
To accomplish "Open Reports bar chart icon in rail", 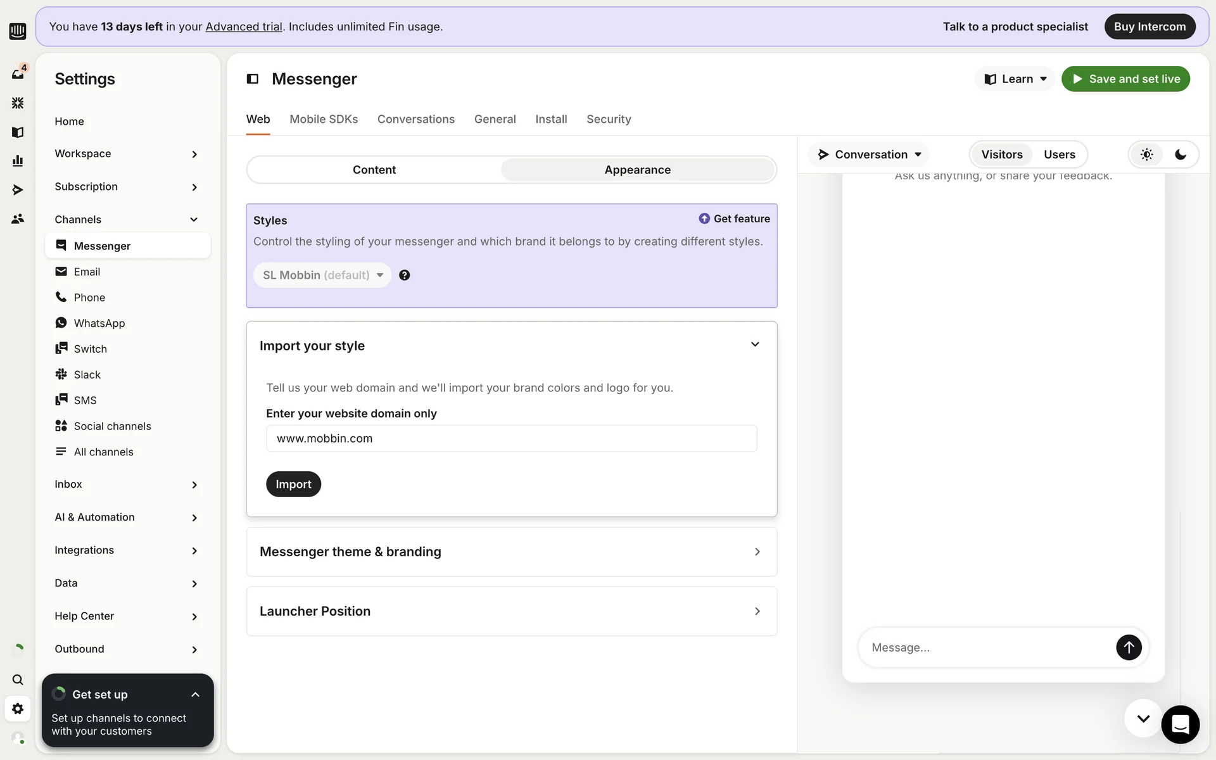I will [x=18, y=161].
